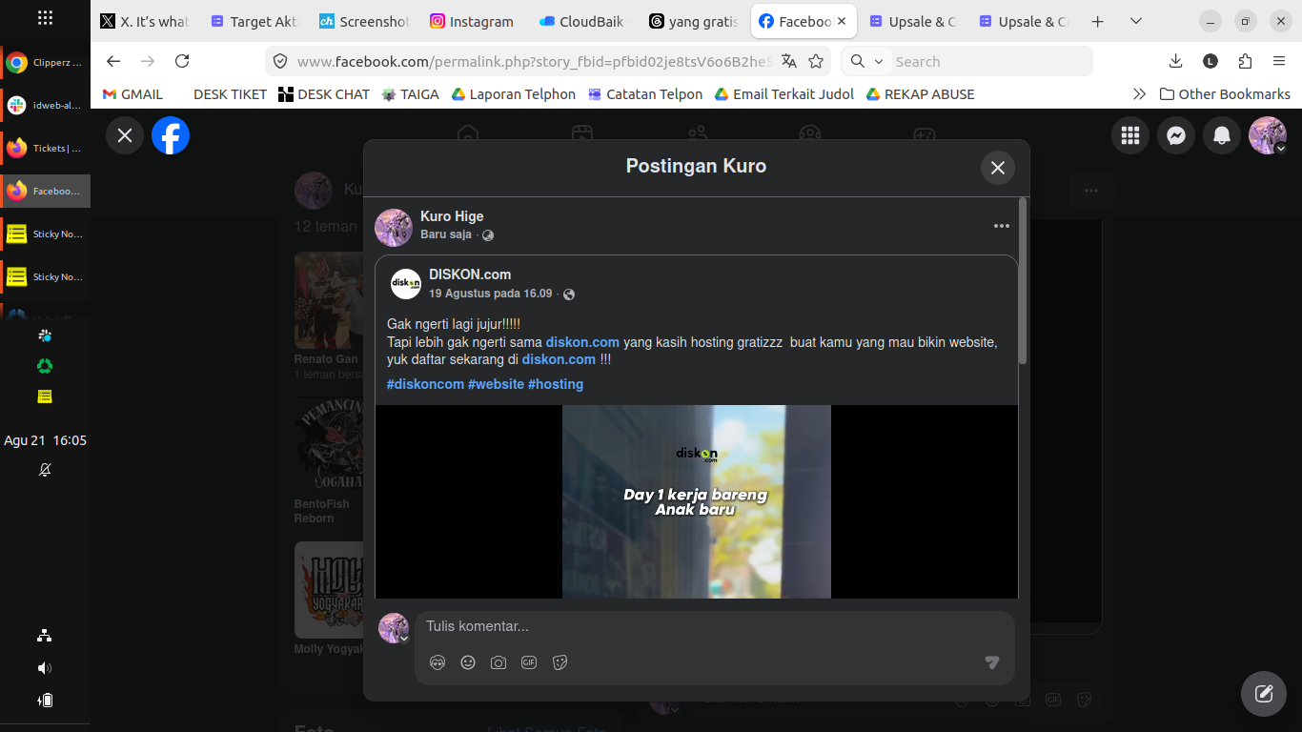Open the Laporan Telphon bookmark
The width and height of the screenshot is (1302, 732).
click(x=514, y=94)
